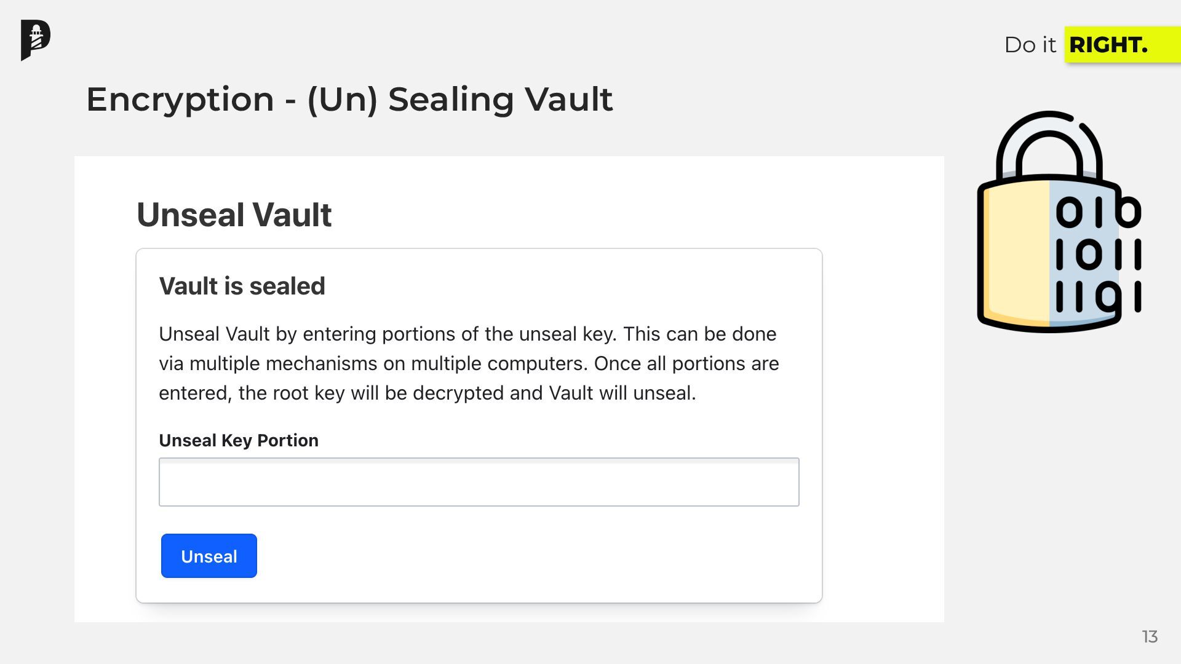Image resolution: width=1181 pixels, height=664 pixels.
Task: Click the "Unseal Key Portion" field label
Action: pyautogui.click(x=239, y=440)
